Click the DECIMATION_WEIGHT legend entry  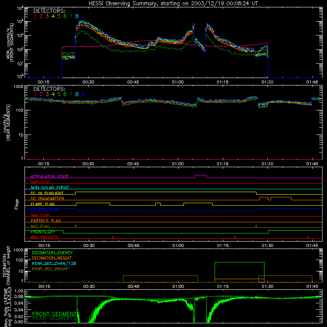(x=52, y=258)
